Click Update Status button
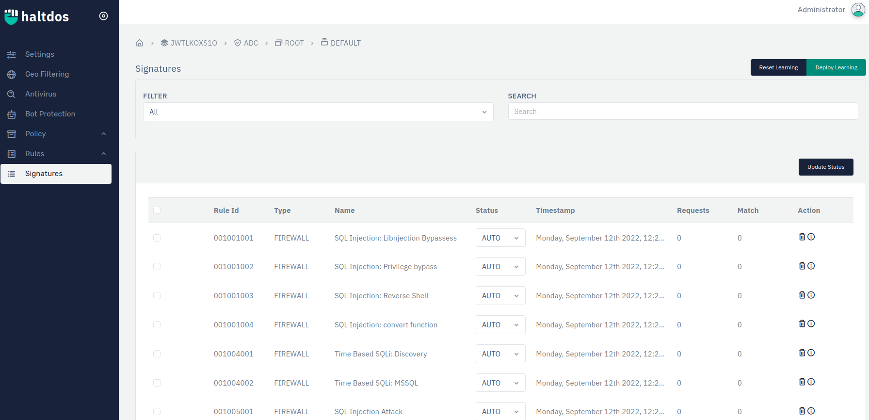The image size is (869, 420). coord(826,167)
